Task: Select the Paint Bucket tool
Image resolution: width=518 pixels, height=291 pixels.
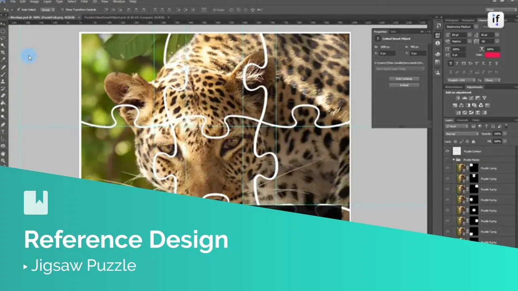Action: coord(3,103)
